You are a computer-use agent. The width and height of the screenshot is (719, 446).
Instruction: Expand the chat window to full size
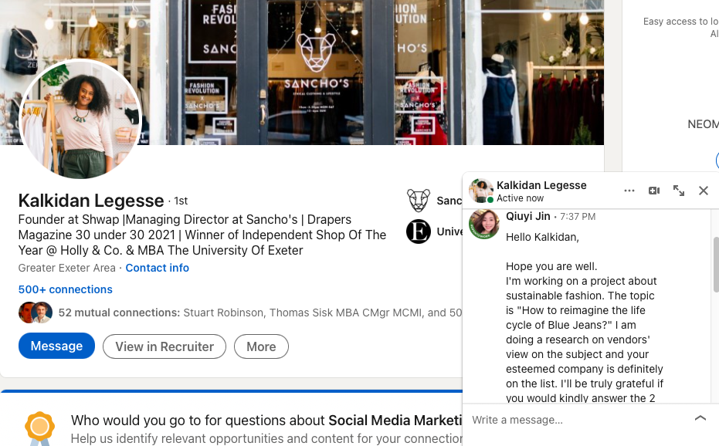click(679, 191)
